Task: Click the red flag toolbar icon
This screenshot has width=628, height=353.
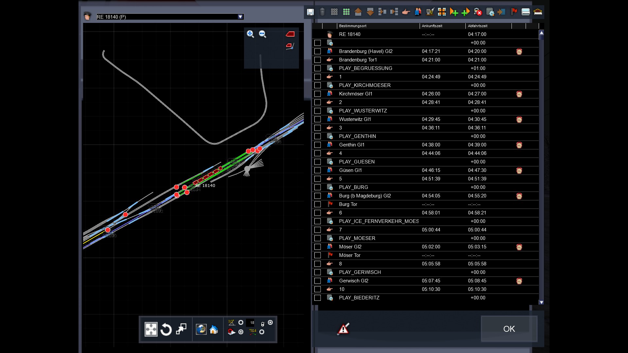Action: coord(514,12)
